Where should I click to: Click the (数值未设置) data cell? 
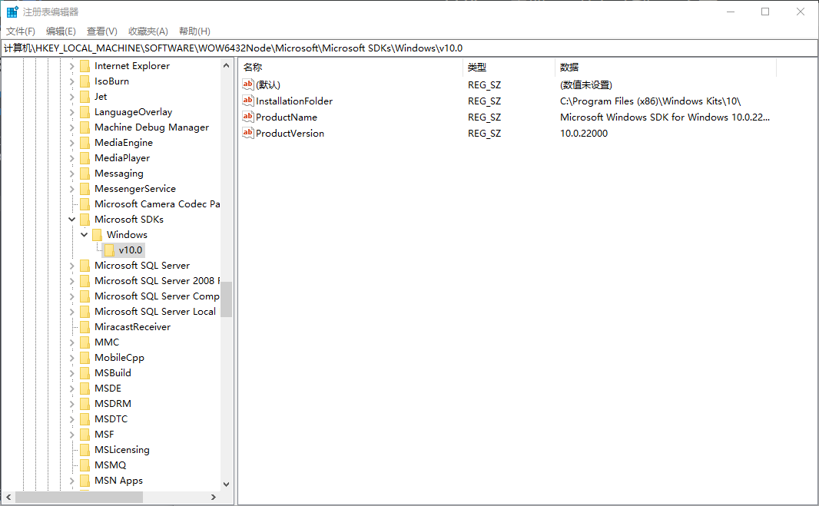[586, 85]
